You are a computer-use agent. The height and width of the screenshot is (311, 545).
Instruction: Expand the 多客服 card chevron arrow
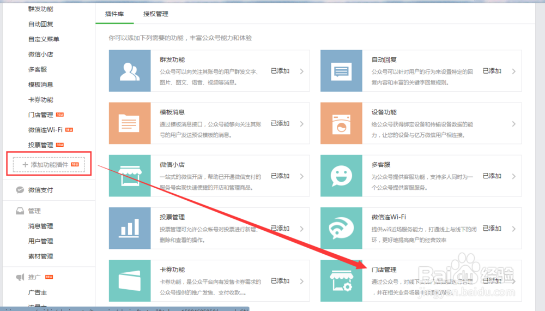click(x=514, y=176)
